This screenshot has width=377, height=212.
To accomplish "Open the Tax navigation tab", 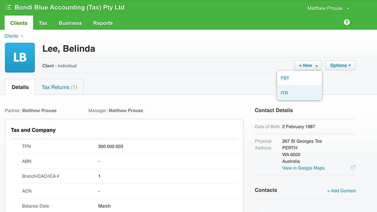I will (43, 23).
